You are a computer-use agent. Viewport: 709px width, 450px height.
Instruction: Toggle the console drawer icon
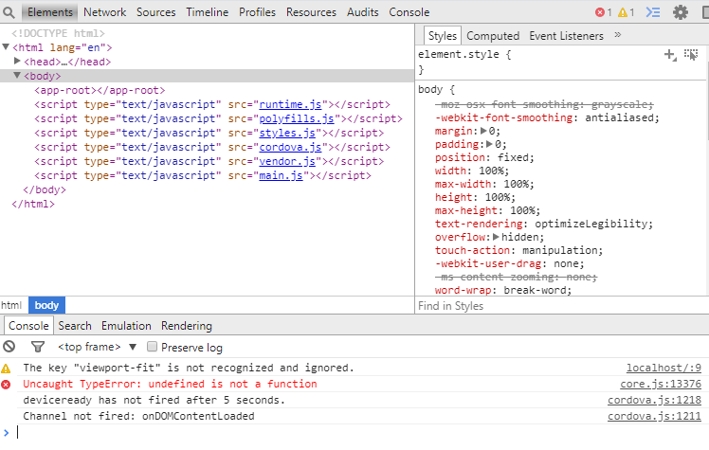pos(653,12)
